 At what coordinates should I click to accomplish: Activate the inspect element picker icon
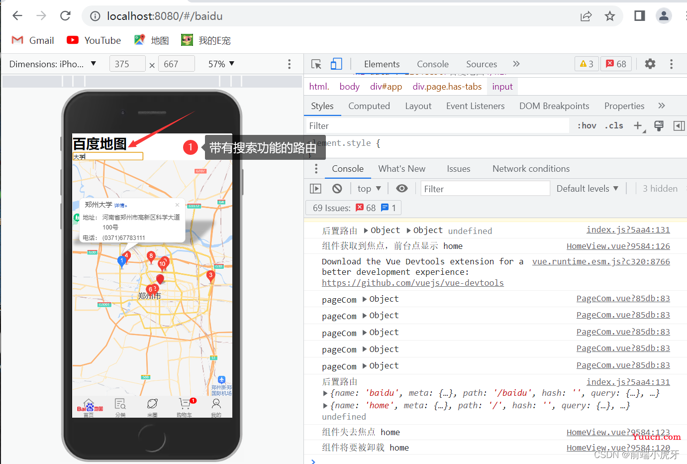click(316, 64)
